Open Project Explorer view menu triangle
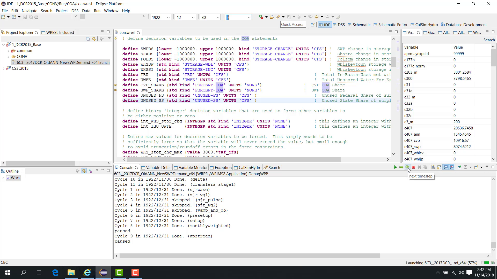Image resolution: width=497 pixels, height=279 pixels. [x=109, y=38]
